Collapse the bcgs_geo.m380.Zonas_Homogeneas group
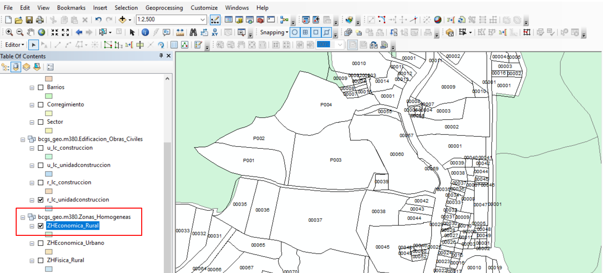 [x=23, y=217]
